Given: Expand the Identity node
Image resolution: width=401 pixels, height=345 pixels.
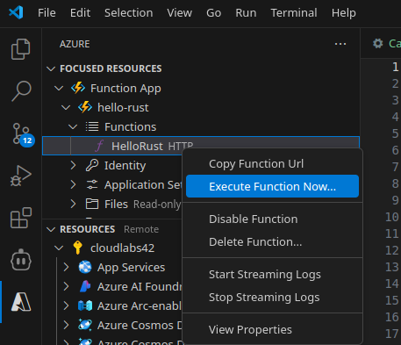Looking at the screenshot, I should [x=73, y=166].
